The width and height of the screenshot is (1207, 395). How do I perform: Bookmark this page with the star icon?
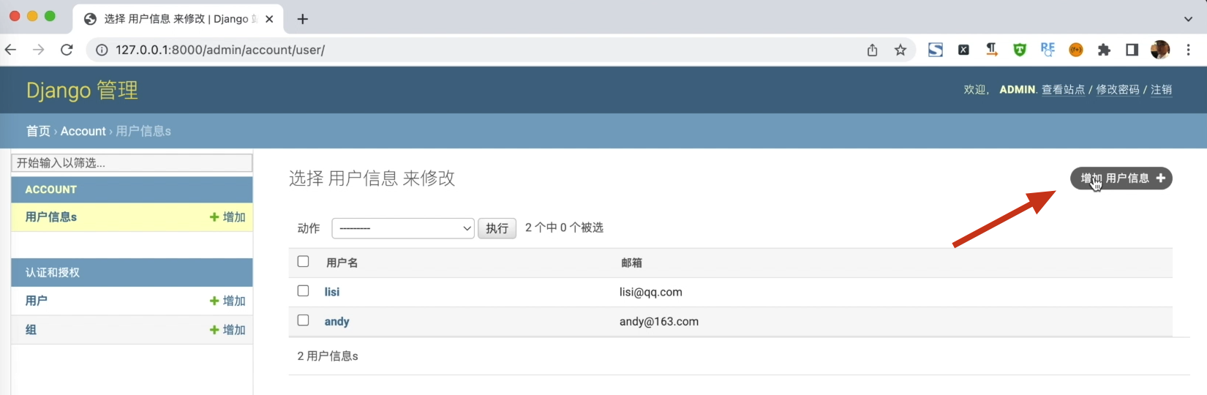click(900, 50)
